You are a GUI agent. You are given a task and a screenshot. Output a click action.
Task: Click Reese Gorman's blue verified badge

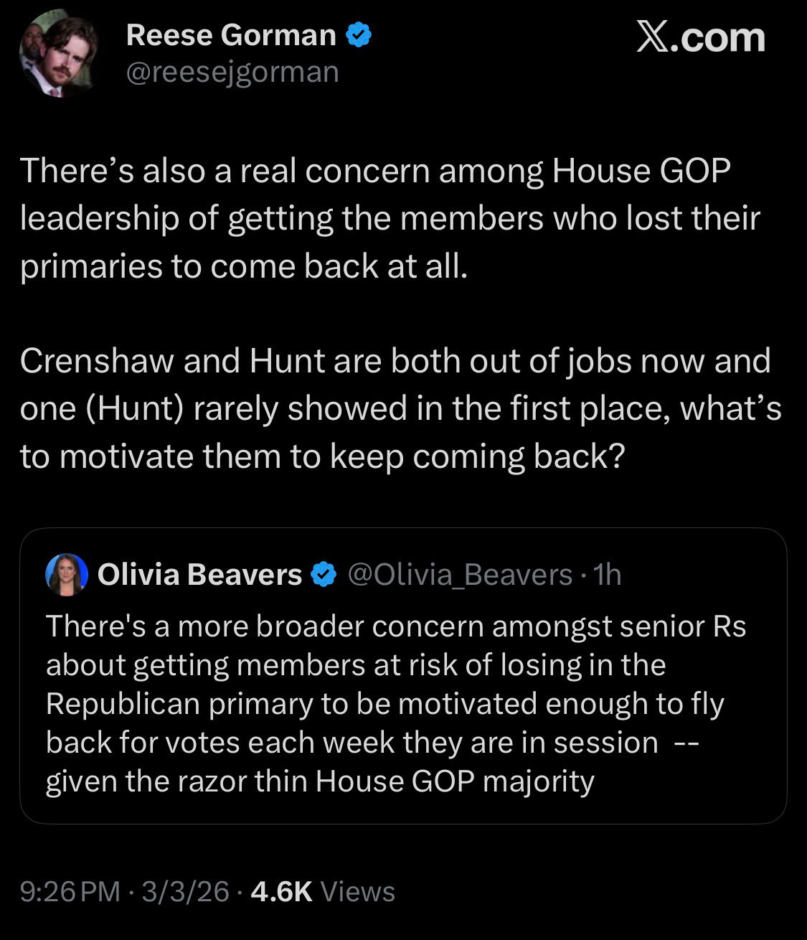click(359, 35)
